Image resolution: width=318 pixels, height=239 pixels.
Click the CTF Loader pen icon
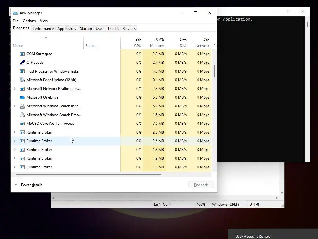point(22,63)
